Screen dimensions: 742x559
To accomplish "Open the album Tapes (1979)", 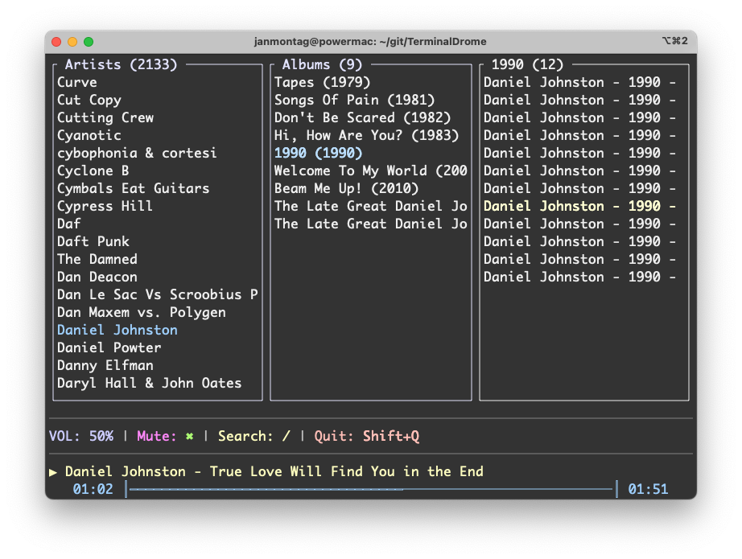I will point(322,82).
